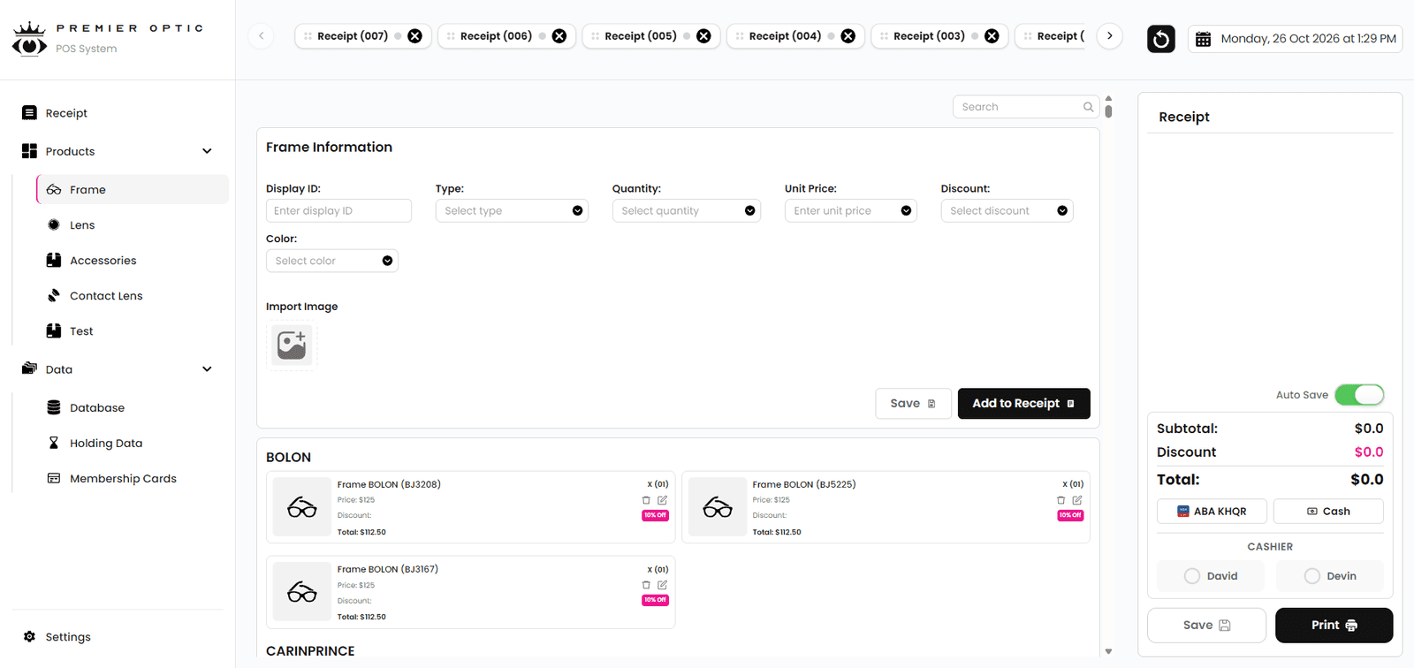Screen dimensions: 1414x668
Task: Open the Type dropdown
Action: point(513,211)
